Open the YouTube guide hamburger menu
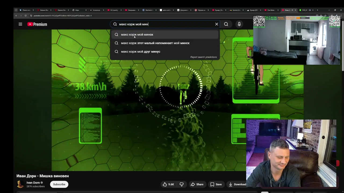The height and width of the screenshot is (193, 344). click(20, 24)
